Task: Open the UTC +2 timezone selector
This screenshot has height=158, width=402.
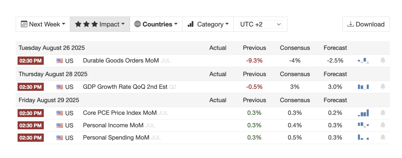Action: [260, 24]
